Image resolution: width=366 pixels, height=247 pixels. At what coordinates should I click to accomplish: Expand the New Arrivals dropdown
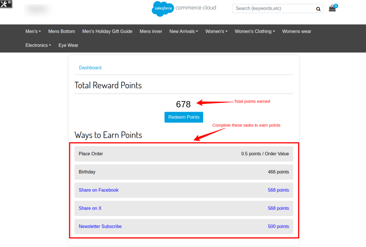[x=184, y=31]
